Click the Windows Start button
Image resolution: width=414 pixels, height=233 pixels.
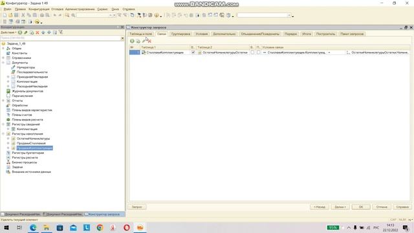6,227
